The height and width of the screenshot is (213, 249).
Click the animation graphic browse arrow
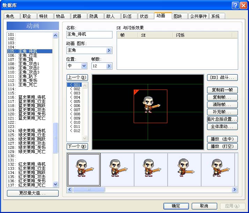109,51
